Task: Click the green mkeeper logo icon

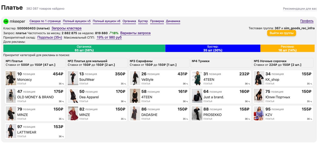Action: (x=6, y=21)
